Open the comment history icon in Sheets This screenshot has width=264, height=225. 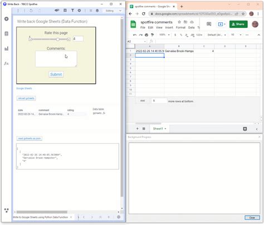tap(209, 24)
